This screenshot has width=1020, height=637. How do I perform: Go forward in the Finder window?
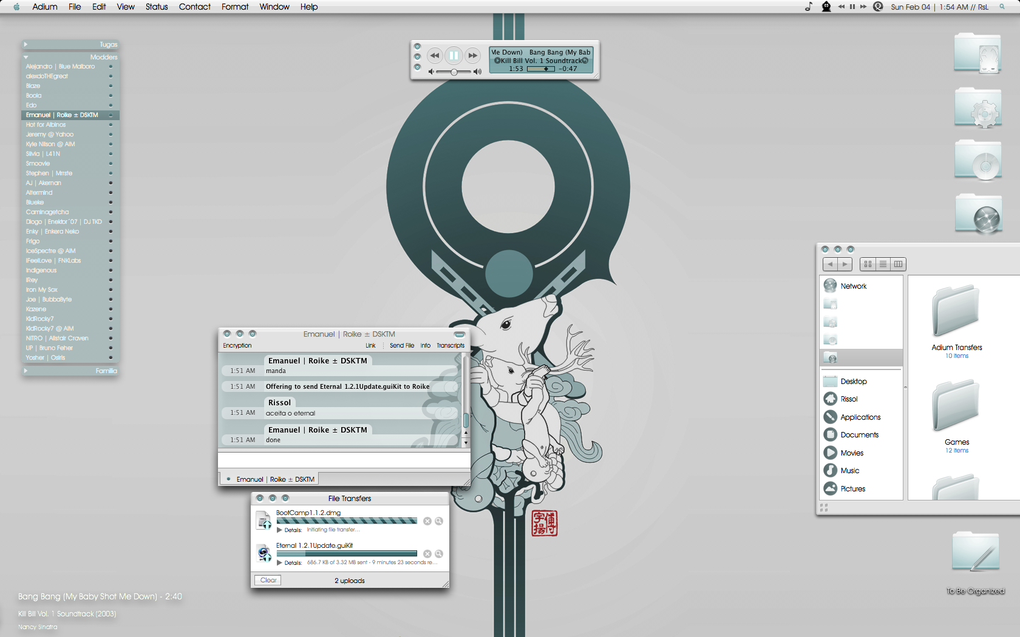tap(845, 264)
